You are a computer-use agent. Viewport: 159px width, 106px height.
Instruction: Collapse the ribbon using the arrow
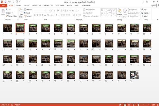click(157, 20)
